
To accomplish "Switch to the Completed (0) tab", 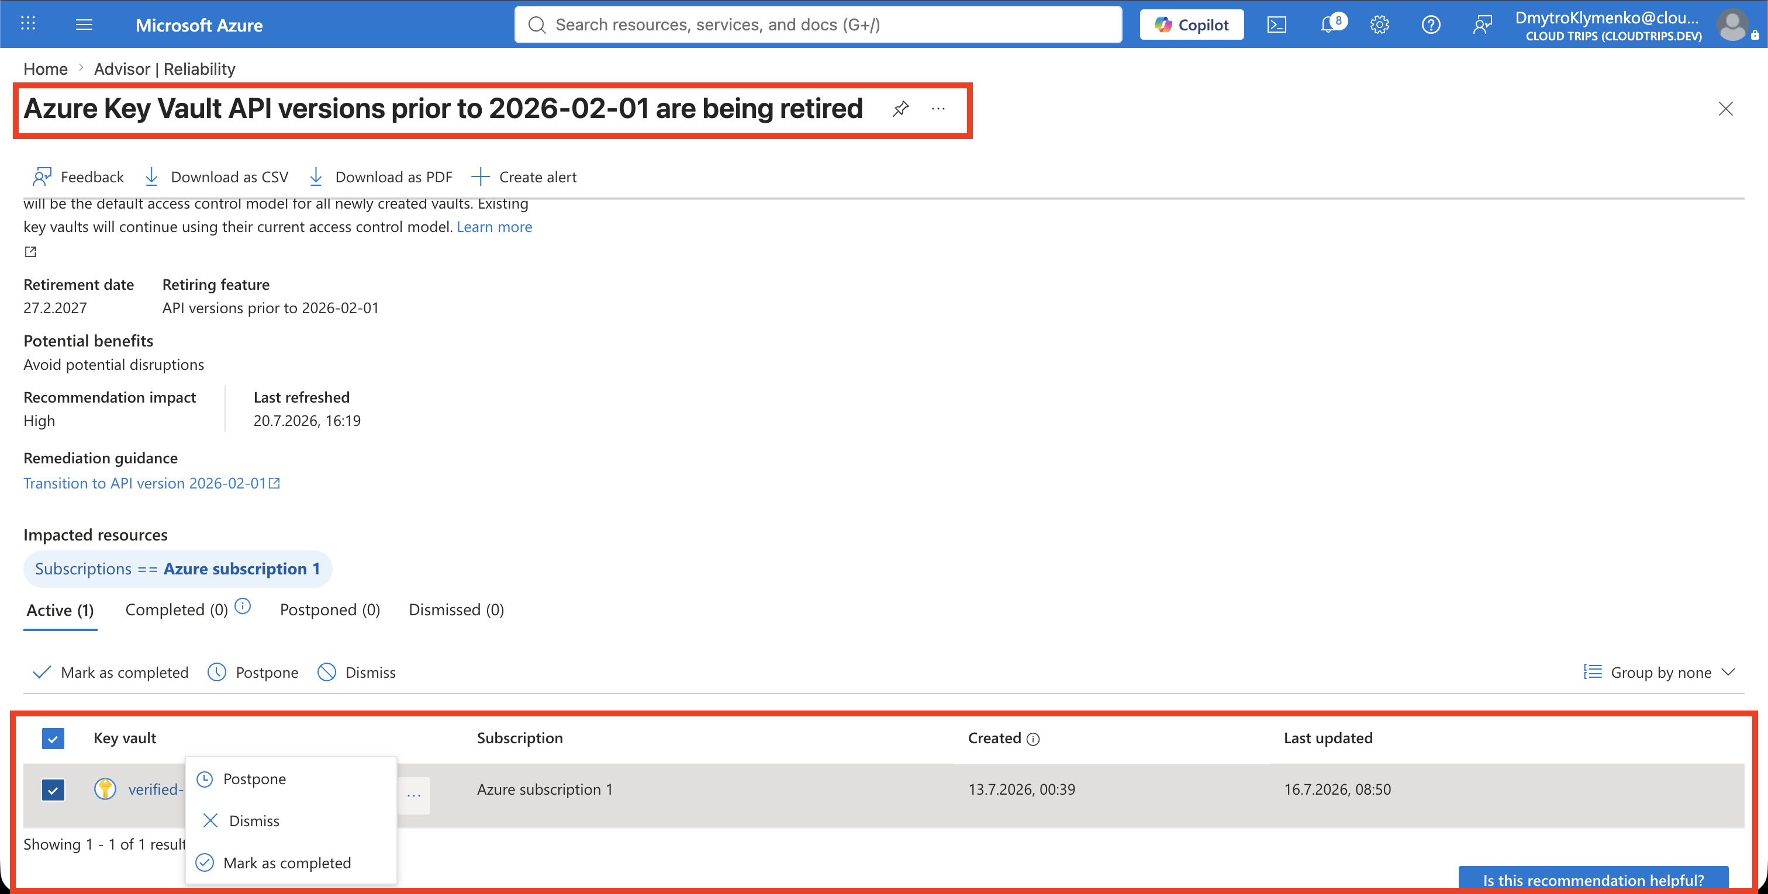I will pyautogui.click(x=177, y=610).
